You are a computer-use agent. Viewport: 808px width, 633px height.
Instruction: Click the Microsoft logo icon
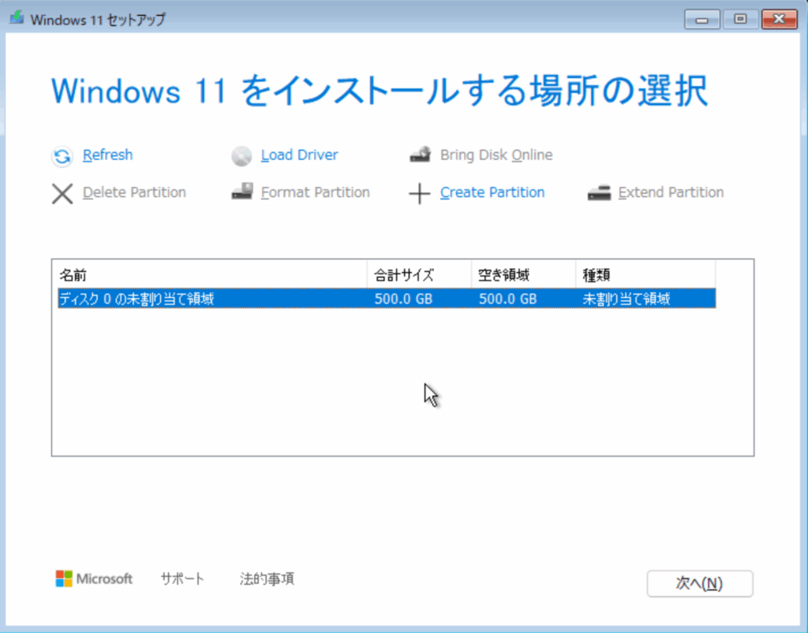(64, 579)
